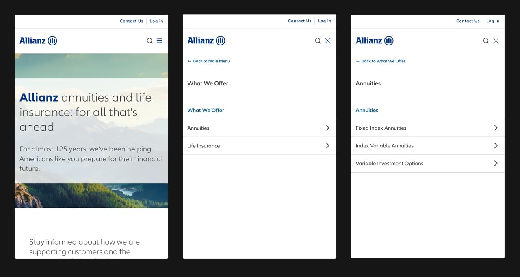
Task: Click Contact Us in the What We Offer screen
Action: (300, 21)
